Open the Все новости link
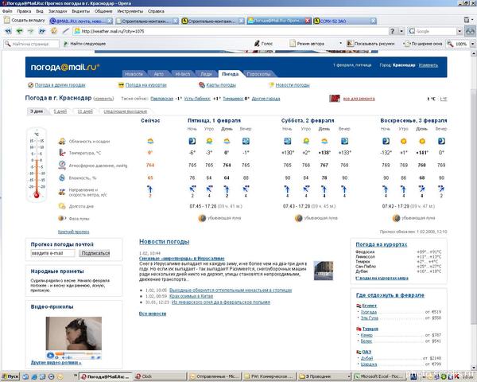 153,314
